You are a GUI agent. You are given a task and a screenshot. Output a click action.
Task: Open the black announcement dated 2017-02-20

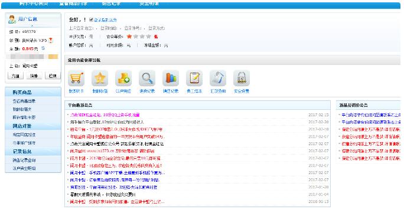pyautogui.click(x=107, y=122)
